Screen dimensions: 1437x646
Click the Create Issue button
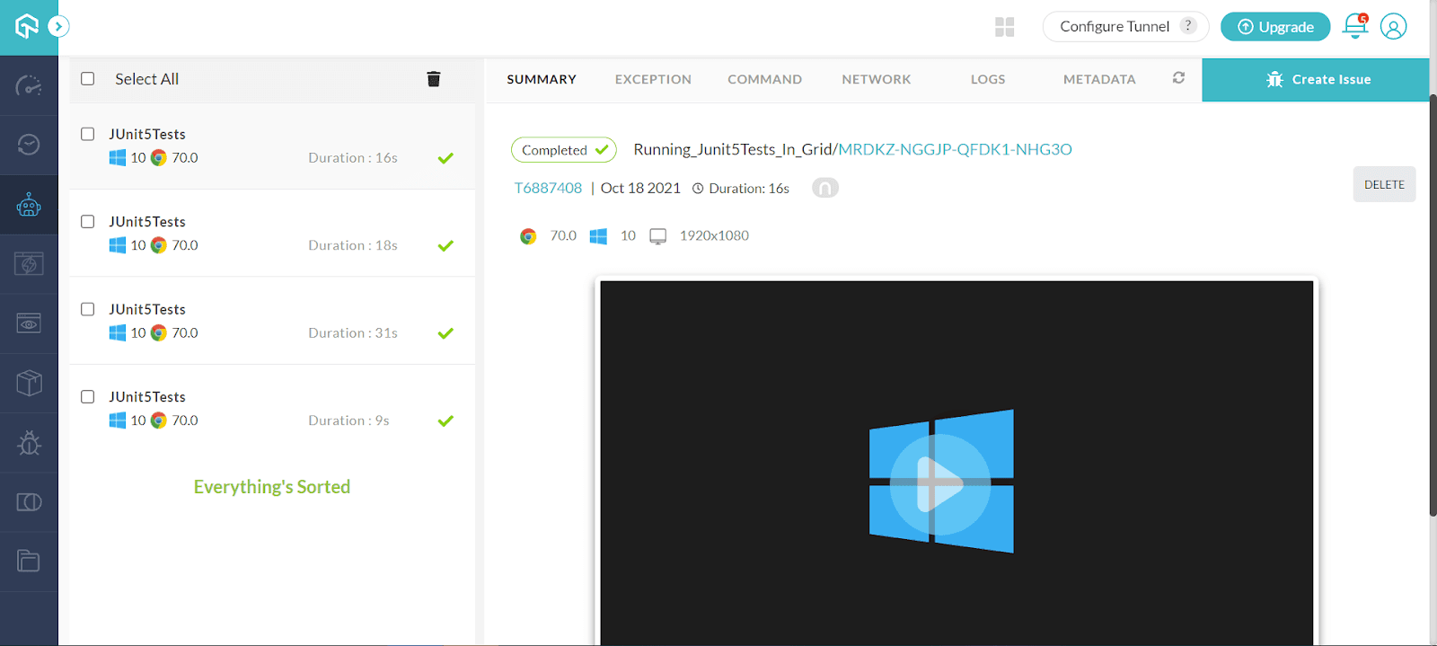1316,79
